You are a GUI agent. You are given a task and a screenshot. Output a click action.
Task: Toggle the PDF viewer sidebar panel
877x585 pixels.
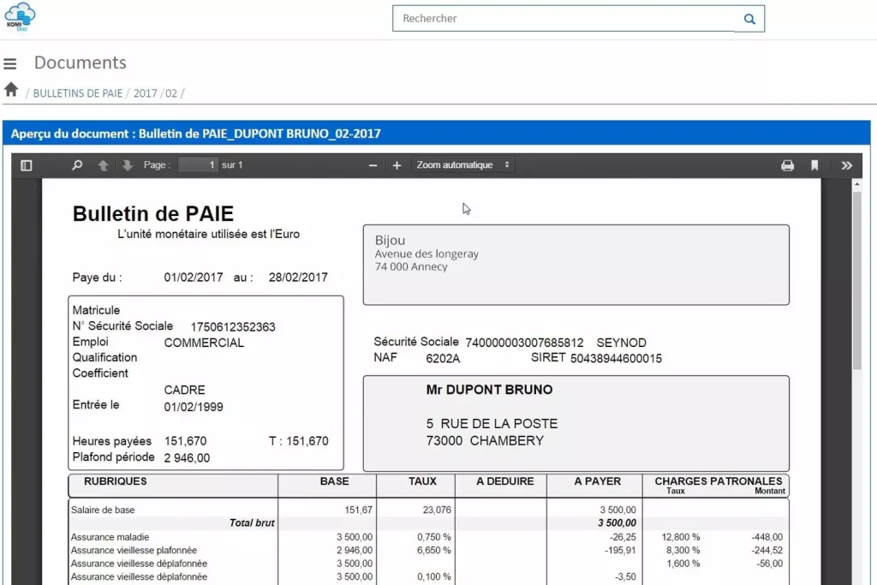(x=27, y=165)
